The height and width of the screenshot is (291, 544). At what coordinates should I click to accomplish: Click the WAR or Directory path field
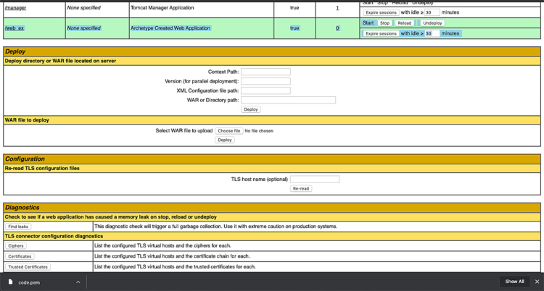coord(288,100)
